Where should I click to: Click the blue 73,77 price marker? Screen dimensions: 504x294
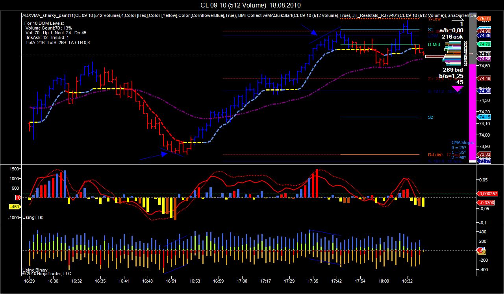point(485,161)
